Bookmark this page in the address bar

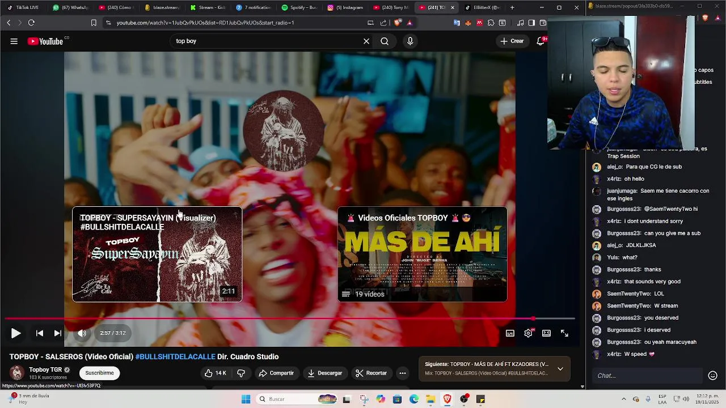(94, 23)
